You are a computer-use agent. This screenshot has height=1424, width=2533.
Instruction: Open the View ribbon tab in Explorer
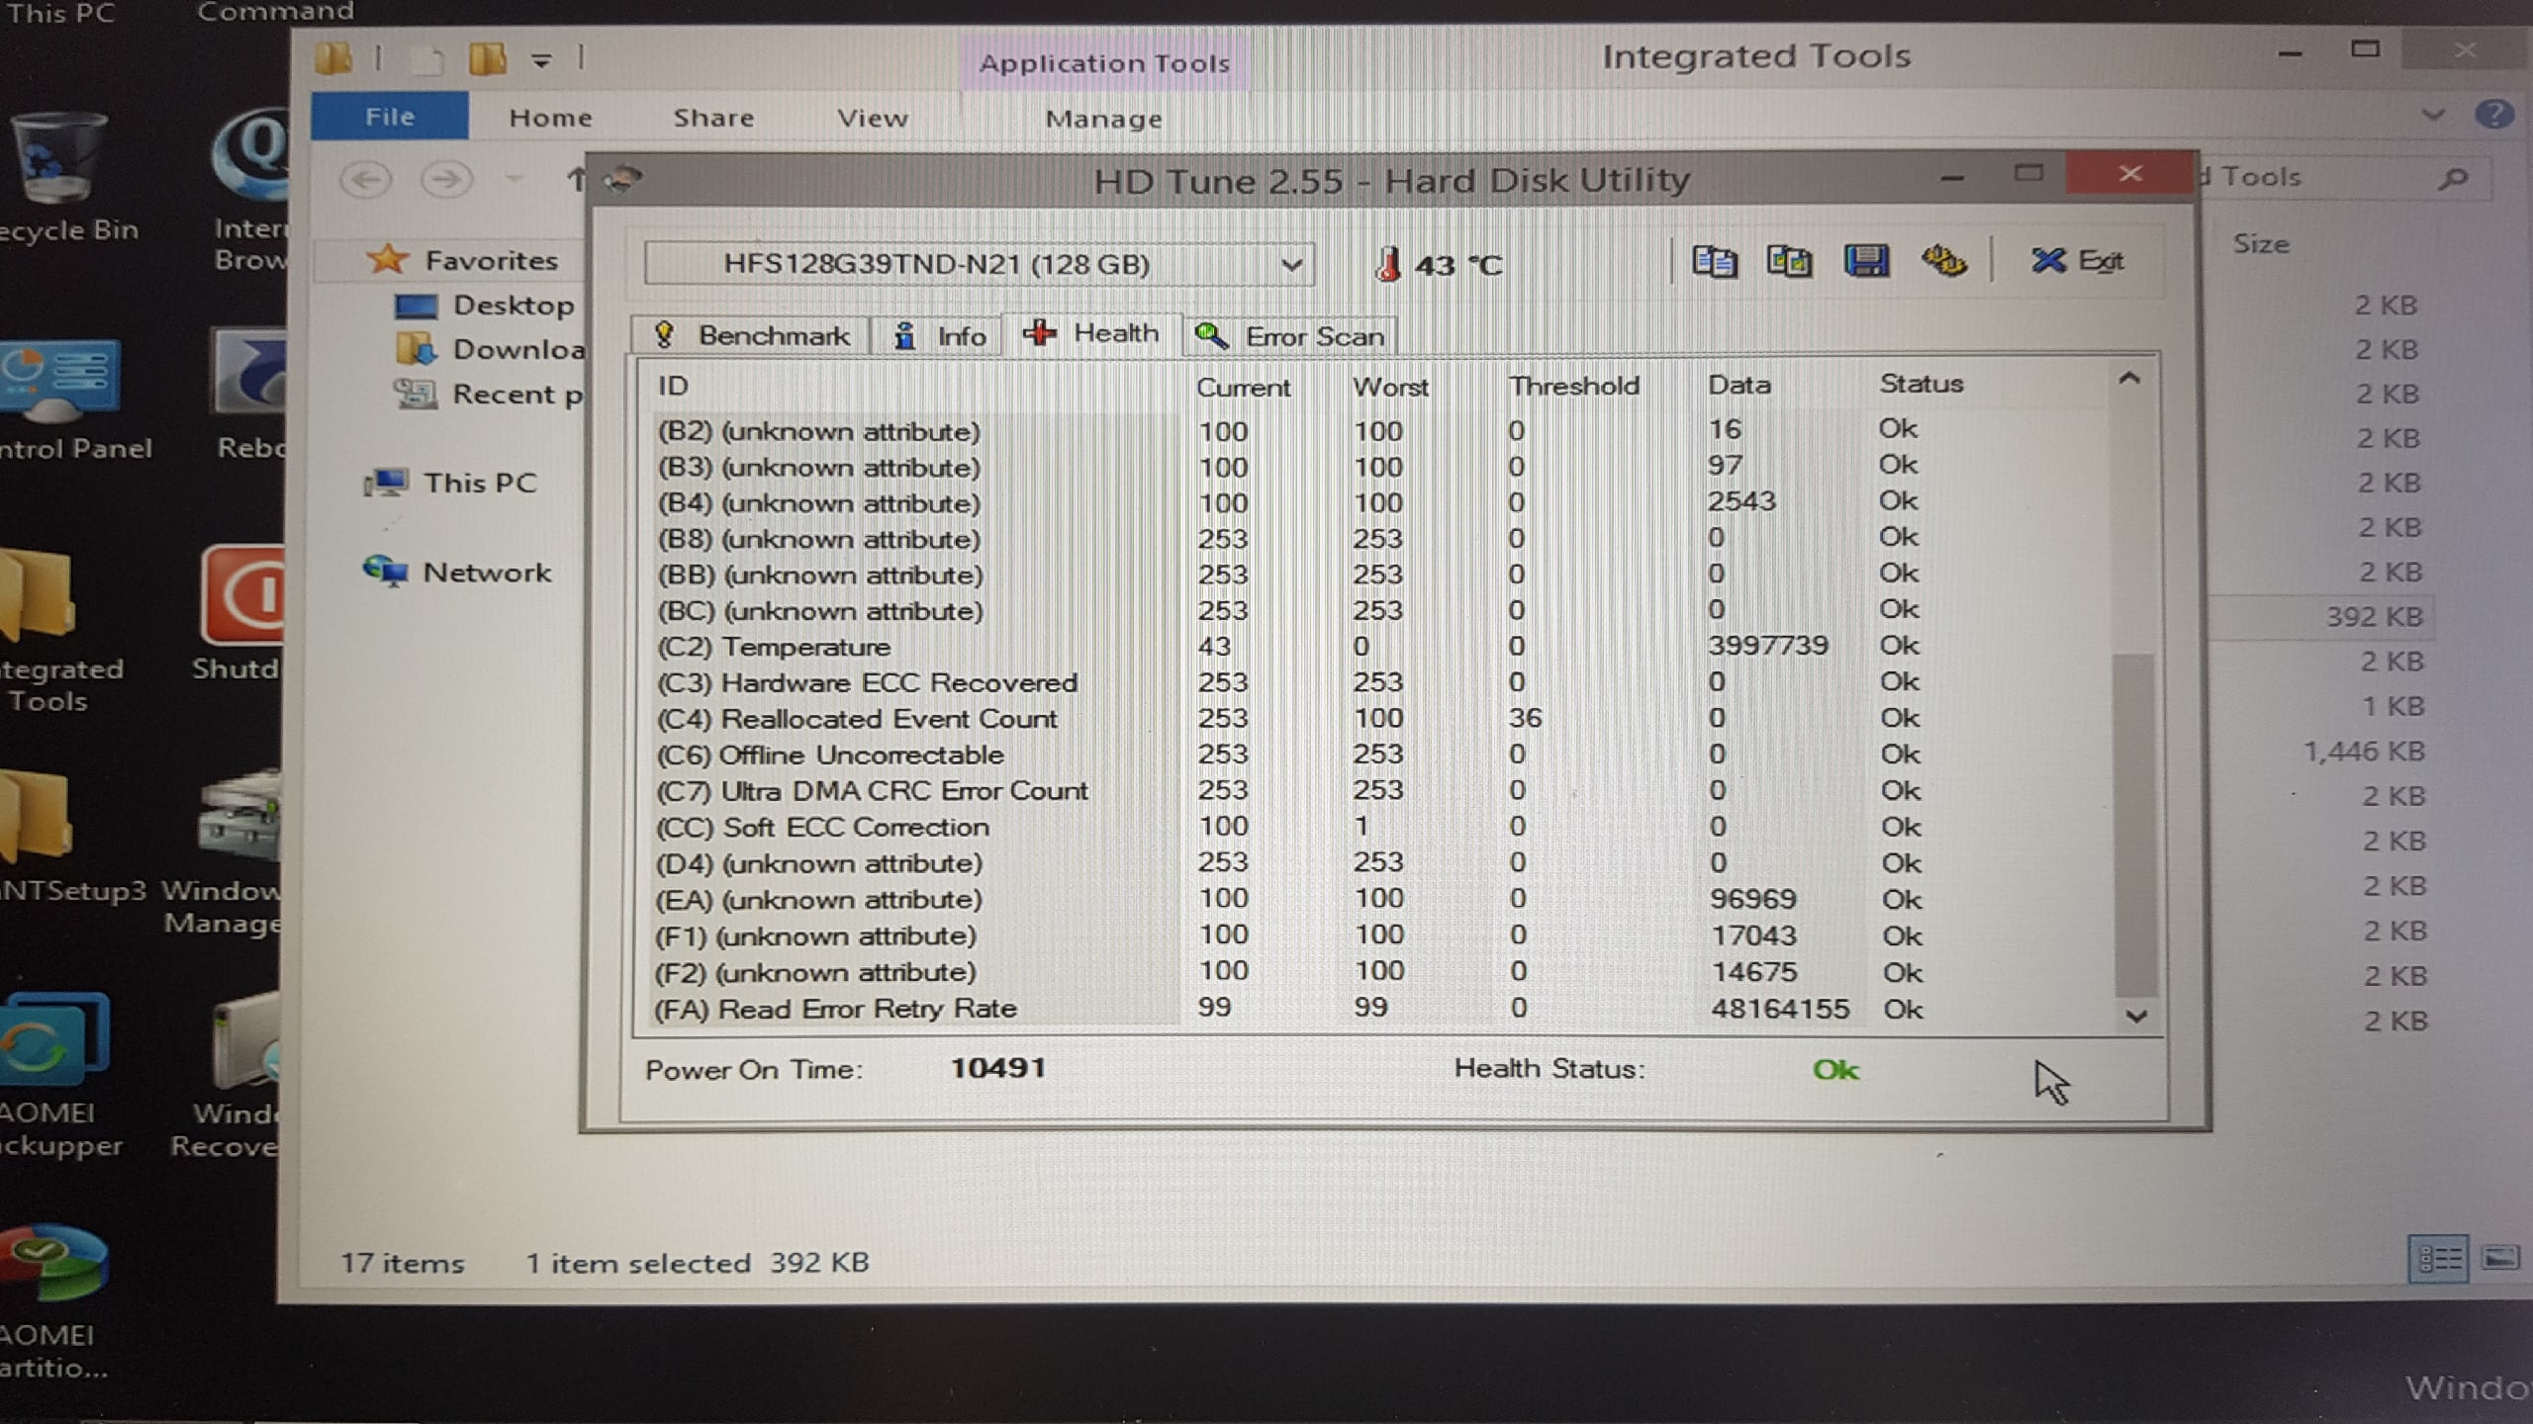click(872, 118)
